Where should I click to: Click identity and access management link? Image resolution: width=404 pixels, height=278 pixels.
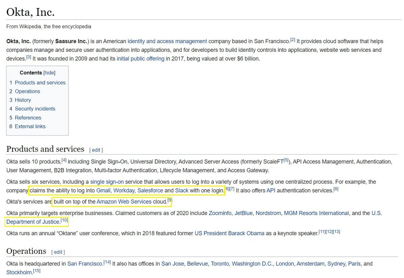click(x=167, y=41)
